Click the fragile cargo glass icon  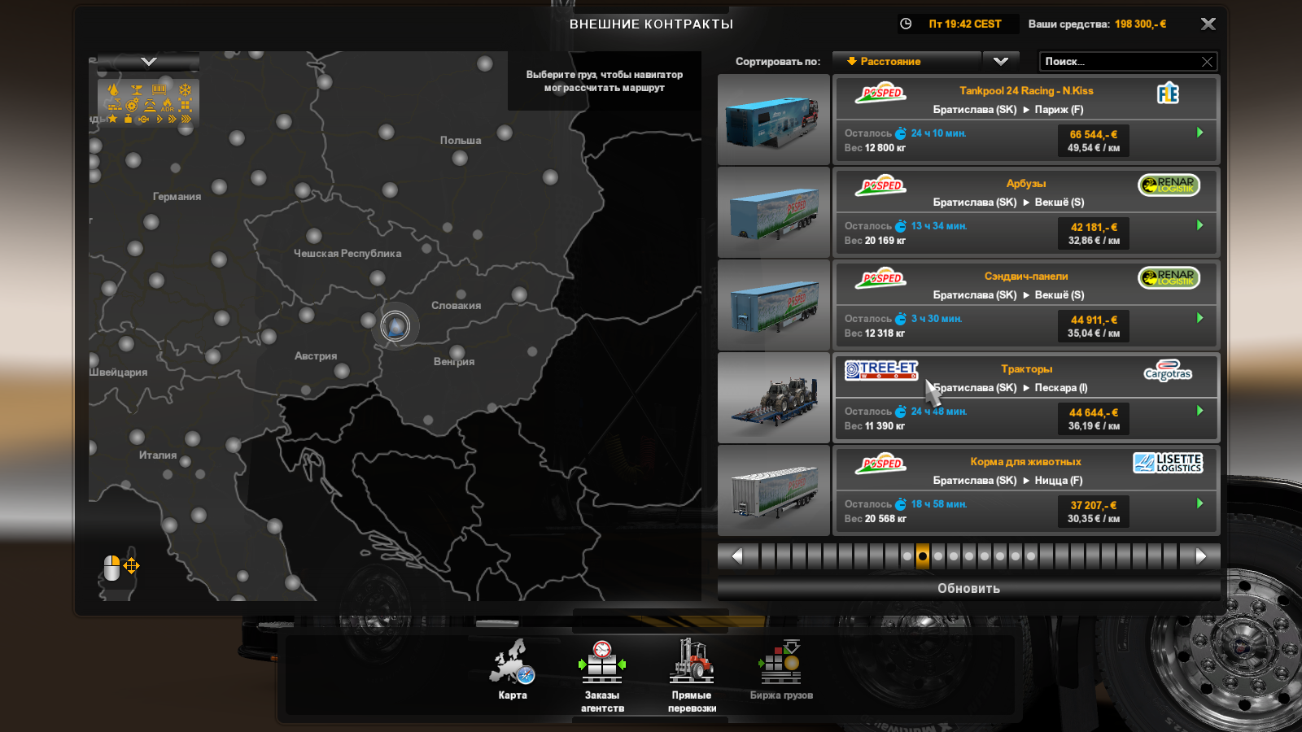(x=137, y=89)
